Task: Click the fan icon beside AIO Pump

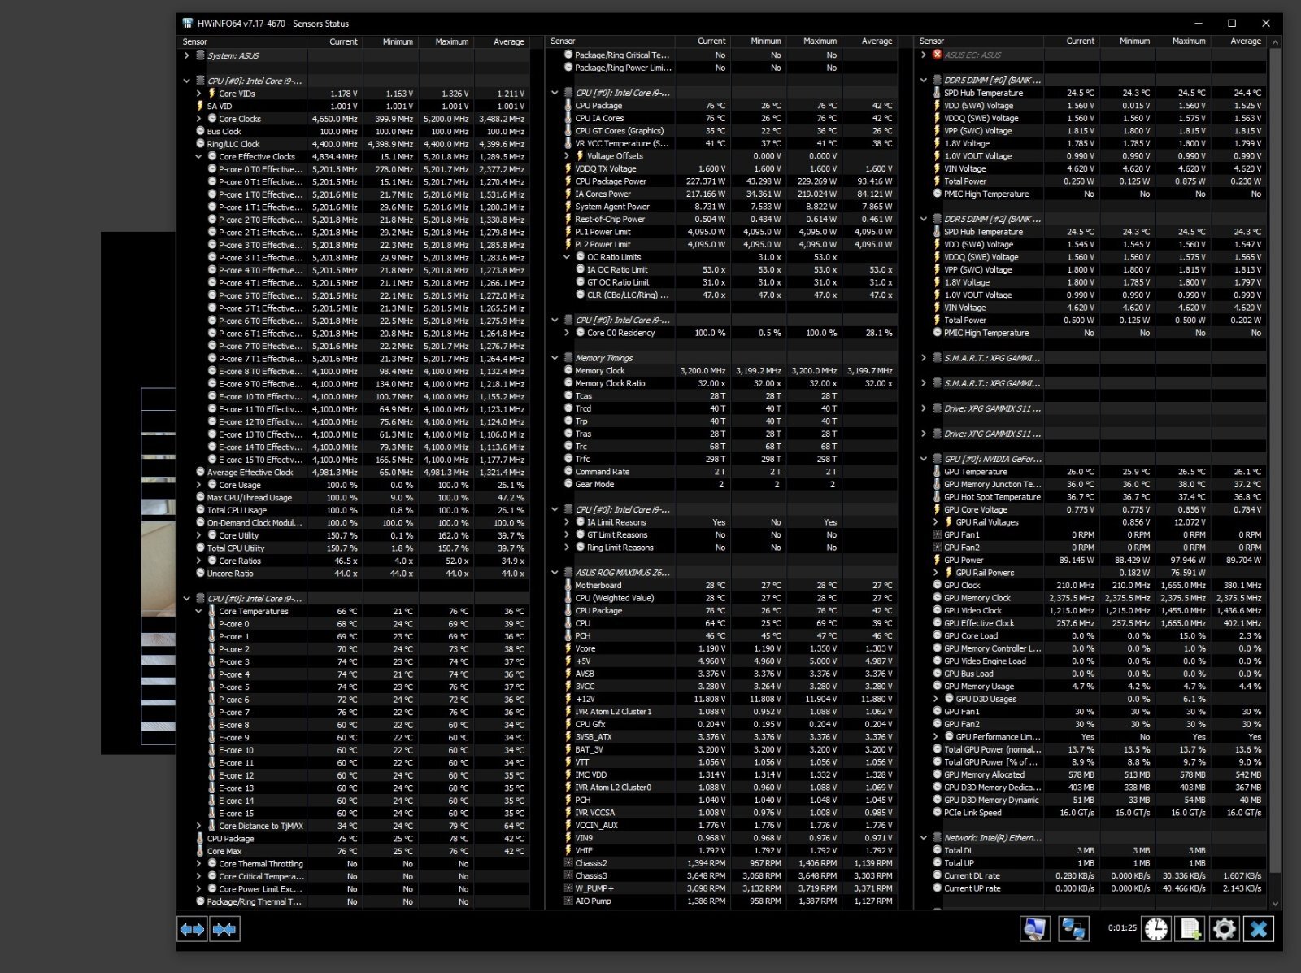Action: (x=568, y=901)
